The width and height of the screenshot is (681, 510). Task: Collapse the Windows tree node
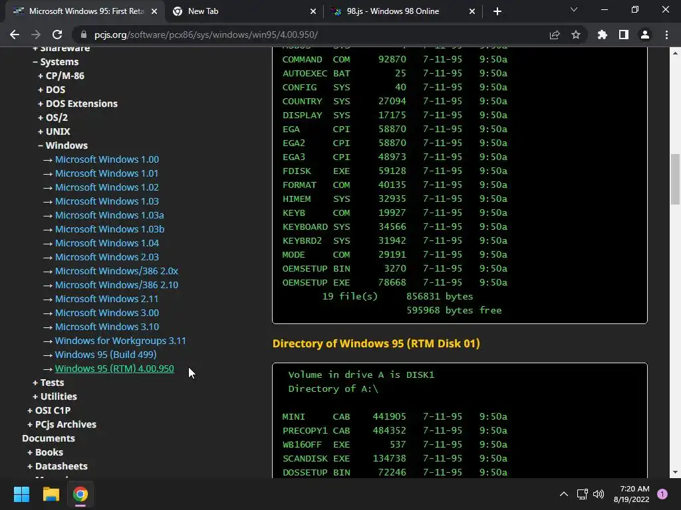[63, 145]
